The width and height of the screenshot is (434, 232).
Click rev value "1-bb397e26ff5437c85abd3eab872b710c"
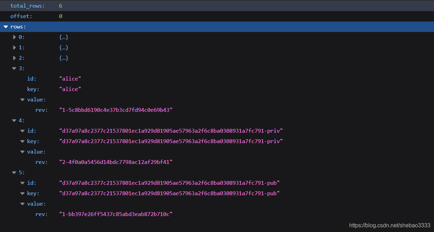click(116, 214)
